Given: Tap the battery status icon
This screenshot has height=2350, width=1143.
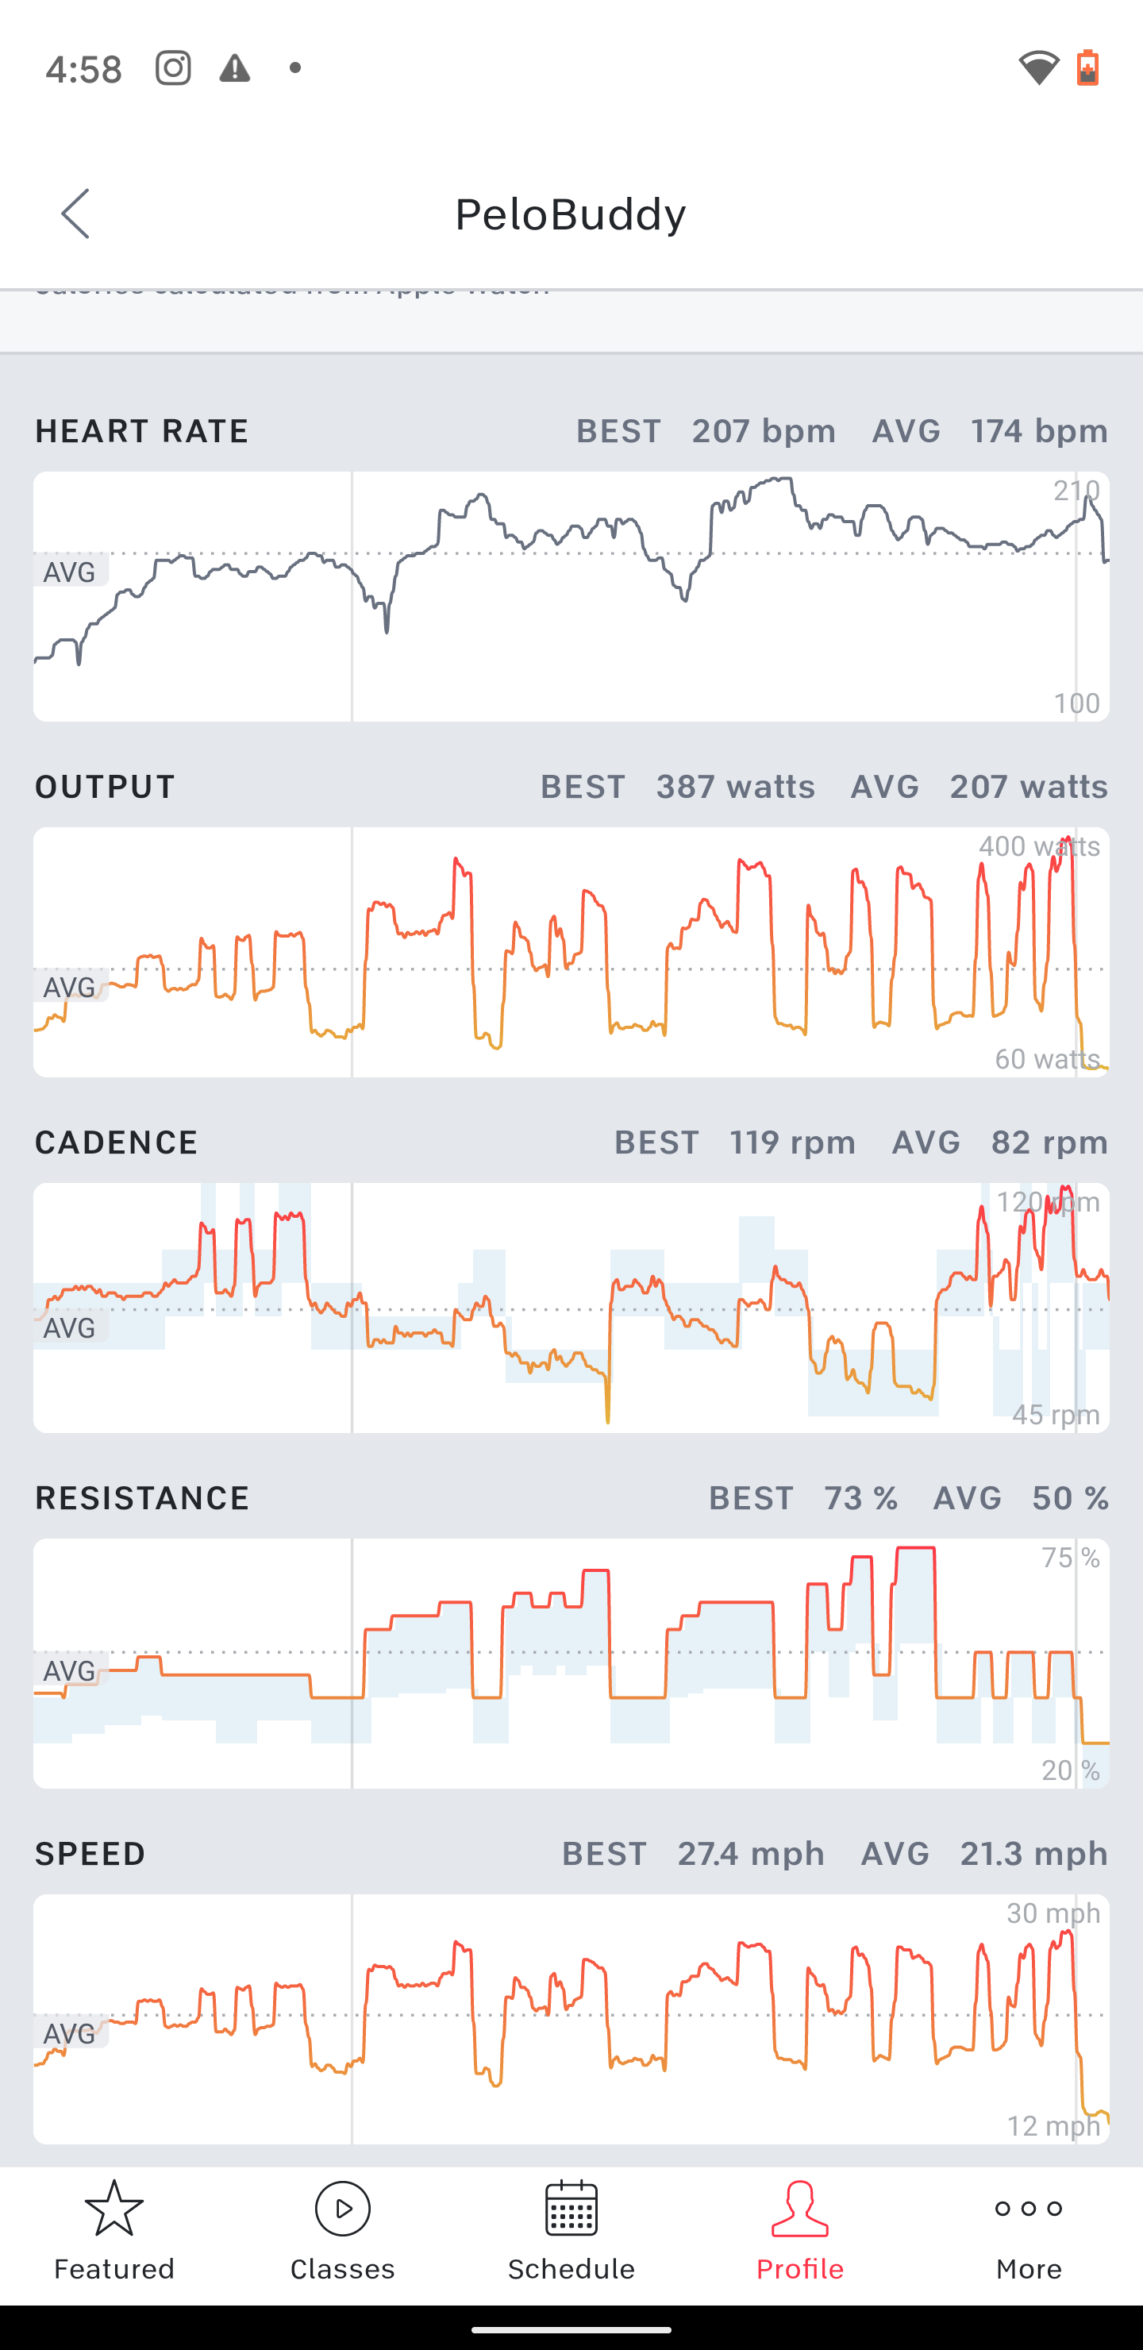Looking at the screenshot, I should pyautogui.click(x=1087, y=68).
